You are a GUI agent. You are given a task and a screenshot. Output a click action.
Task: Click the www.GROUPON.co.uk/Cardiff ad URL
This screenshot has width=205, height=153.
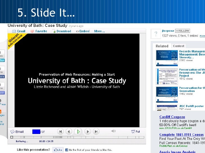tap(175, 128)
